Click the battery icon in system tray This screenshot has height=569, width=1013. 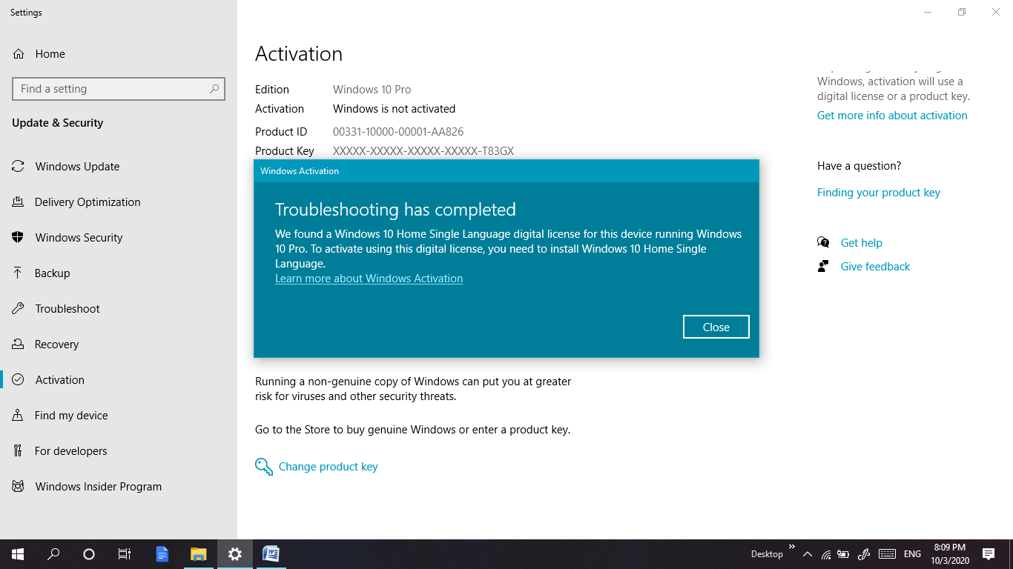[x=843, y=554]
